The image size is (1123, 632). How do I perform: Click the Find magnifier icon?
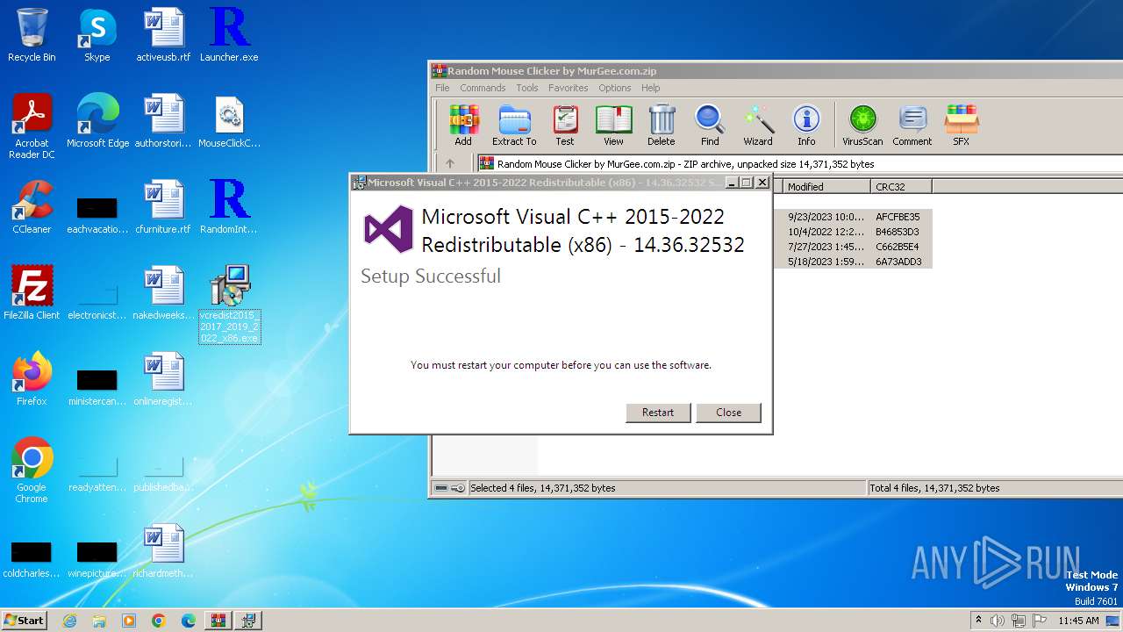click(x=710, y=125)
